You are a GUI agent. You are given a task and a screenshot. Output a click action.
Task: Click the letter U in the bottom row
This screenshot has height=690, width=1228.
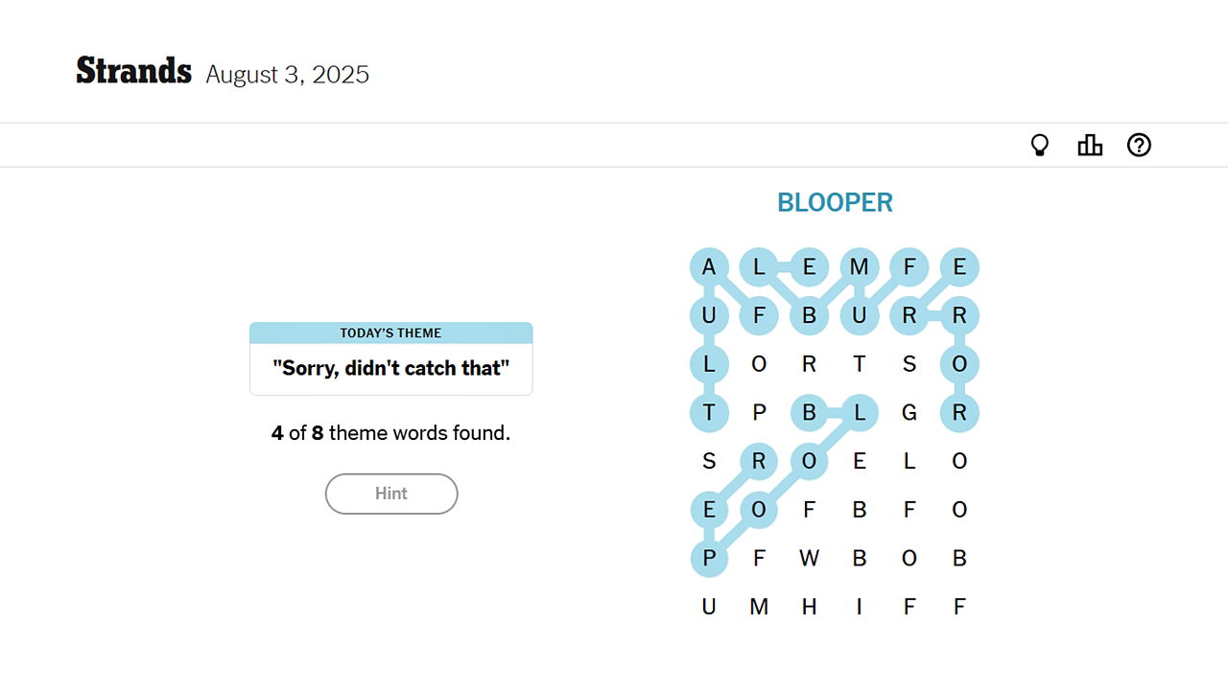point(710,607)
